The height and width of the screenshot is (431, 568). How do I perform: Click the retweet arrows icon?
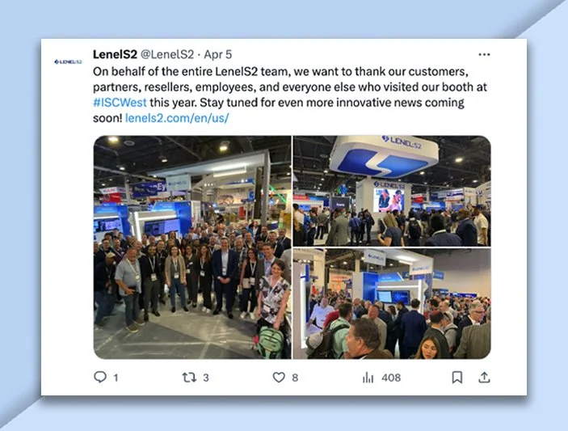tap(189, 378)
